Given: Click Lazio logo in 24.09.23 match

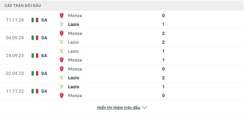Looking at the screenshot, I should tap(62, 51).
